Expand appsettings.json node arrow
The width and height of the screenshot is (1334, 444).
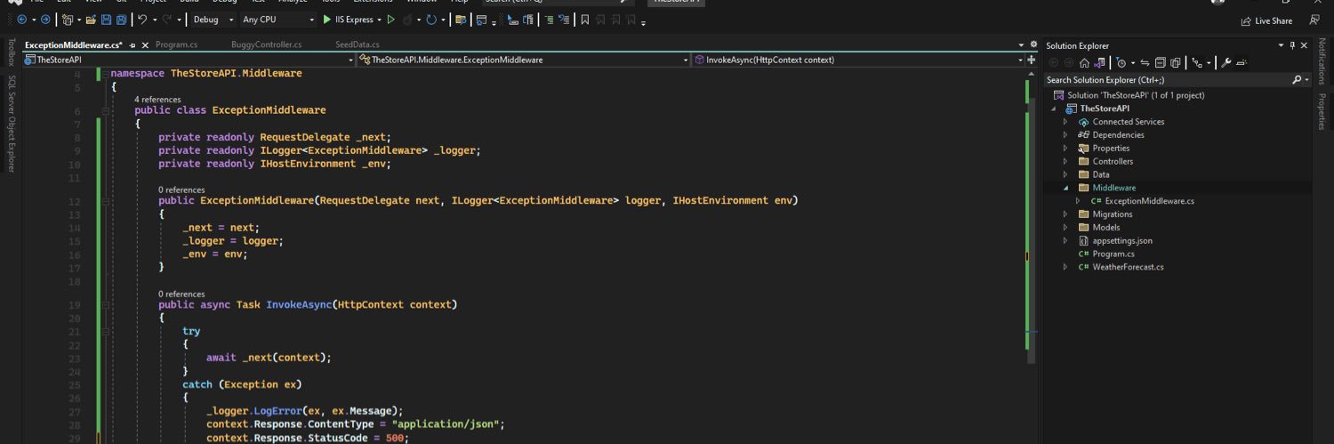coord(1065,241)
